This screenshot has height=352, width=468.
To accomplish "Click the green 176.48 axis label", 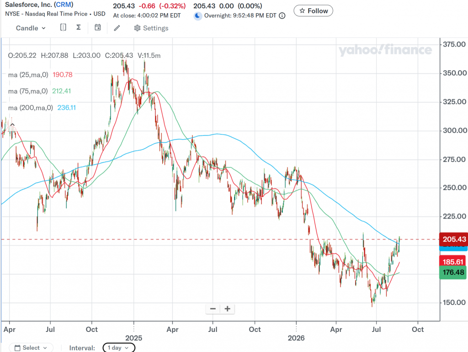I will [x=453, y=273].
